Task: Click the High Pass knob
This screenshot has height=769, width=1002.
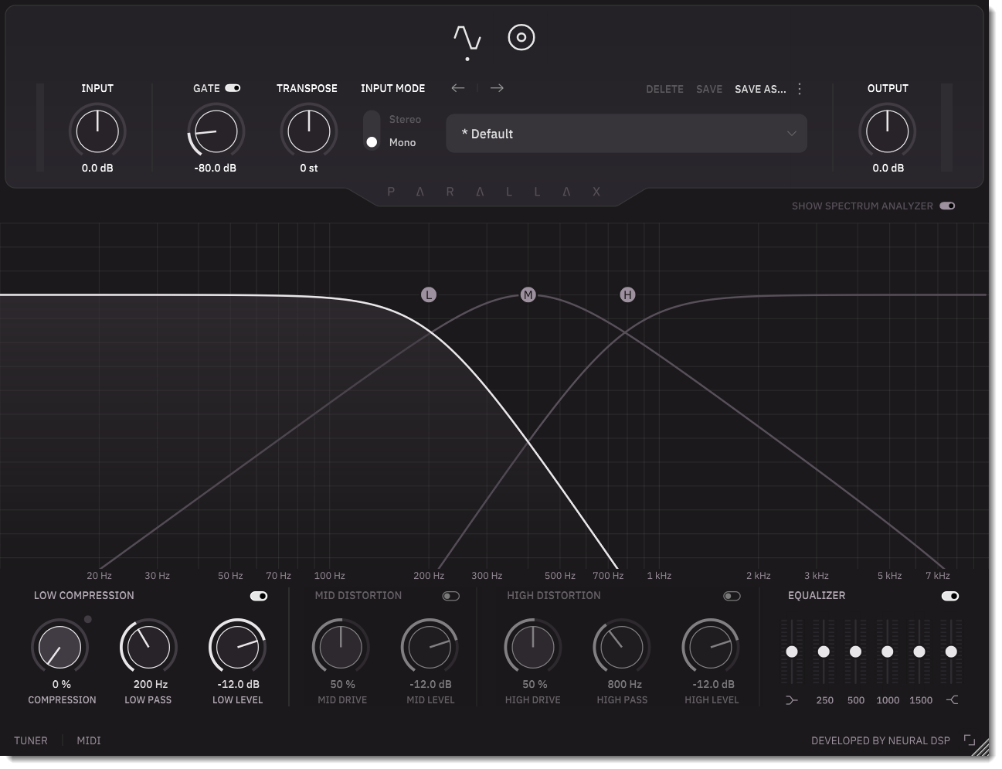Action: [x=622, y=647]
